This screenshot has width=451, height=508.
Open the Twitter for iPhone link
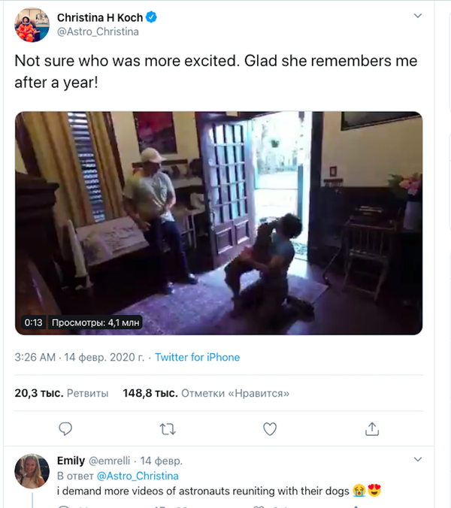[198, 358]
